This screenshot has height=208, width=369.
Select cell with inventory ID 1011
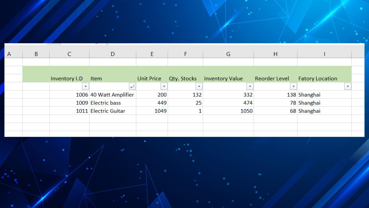click(x=69, y=111)
